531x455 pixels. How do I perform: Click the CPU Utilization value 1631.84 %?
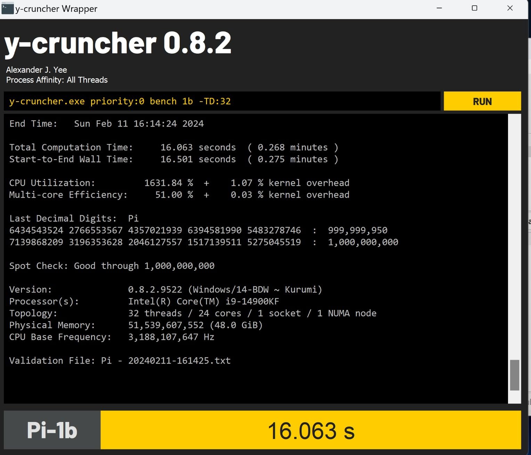[x=169, y=183]
